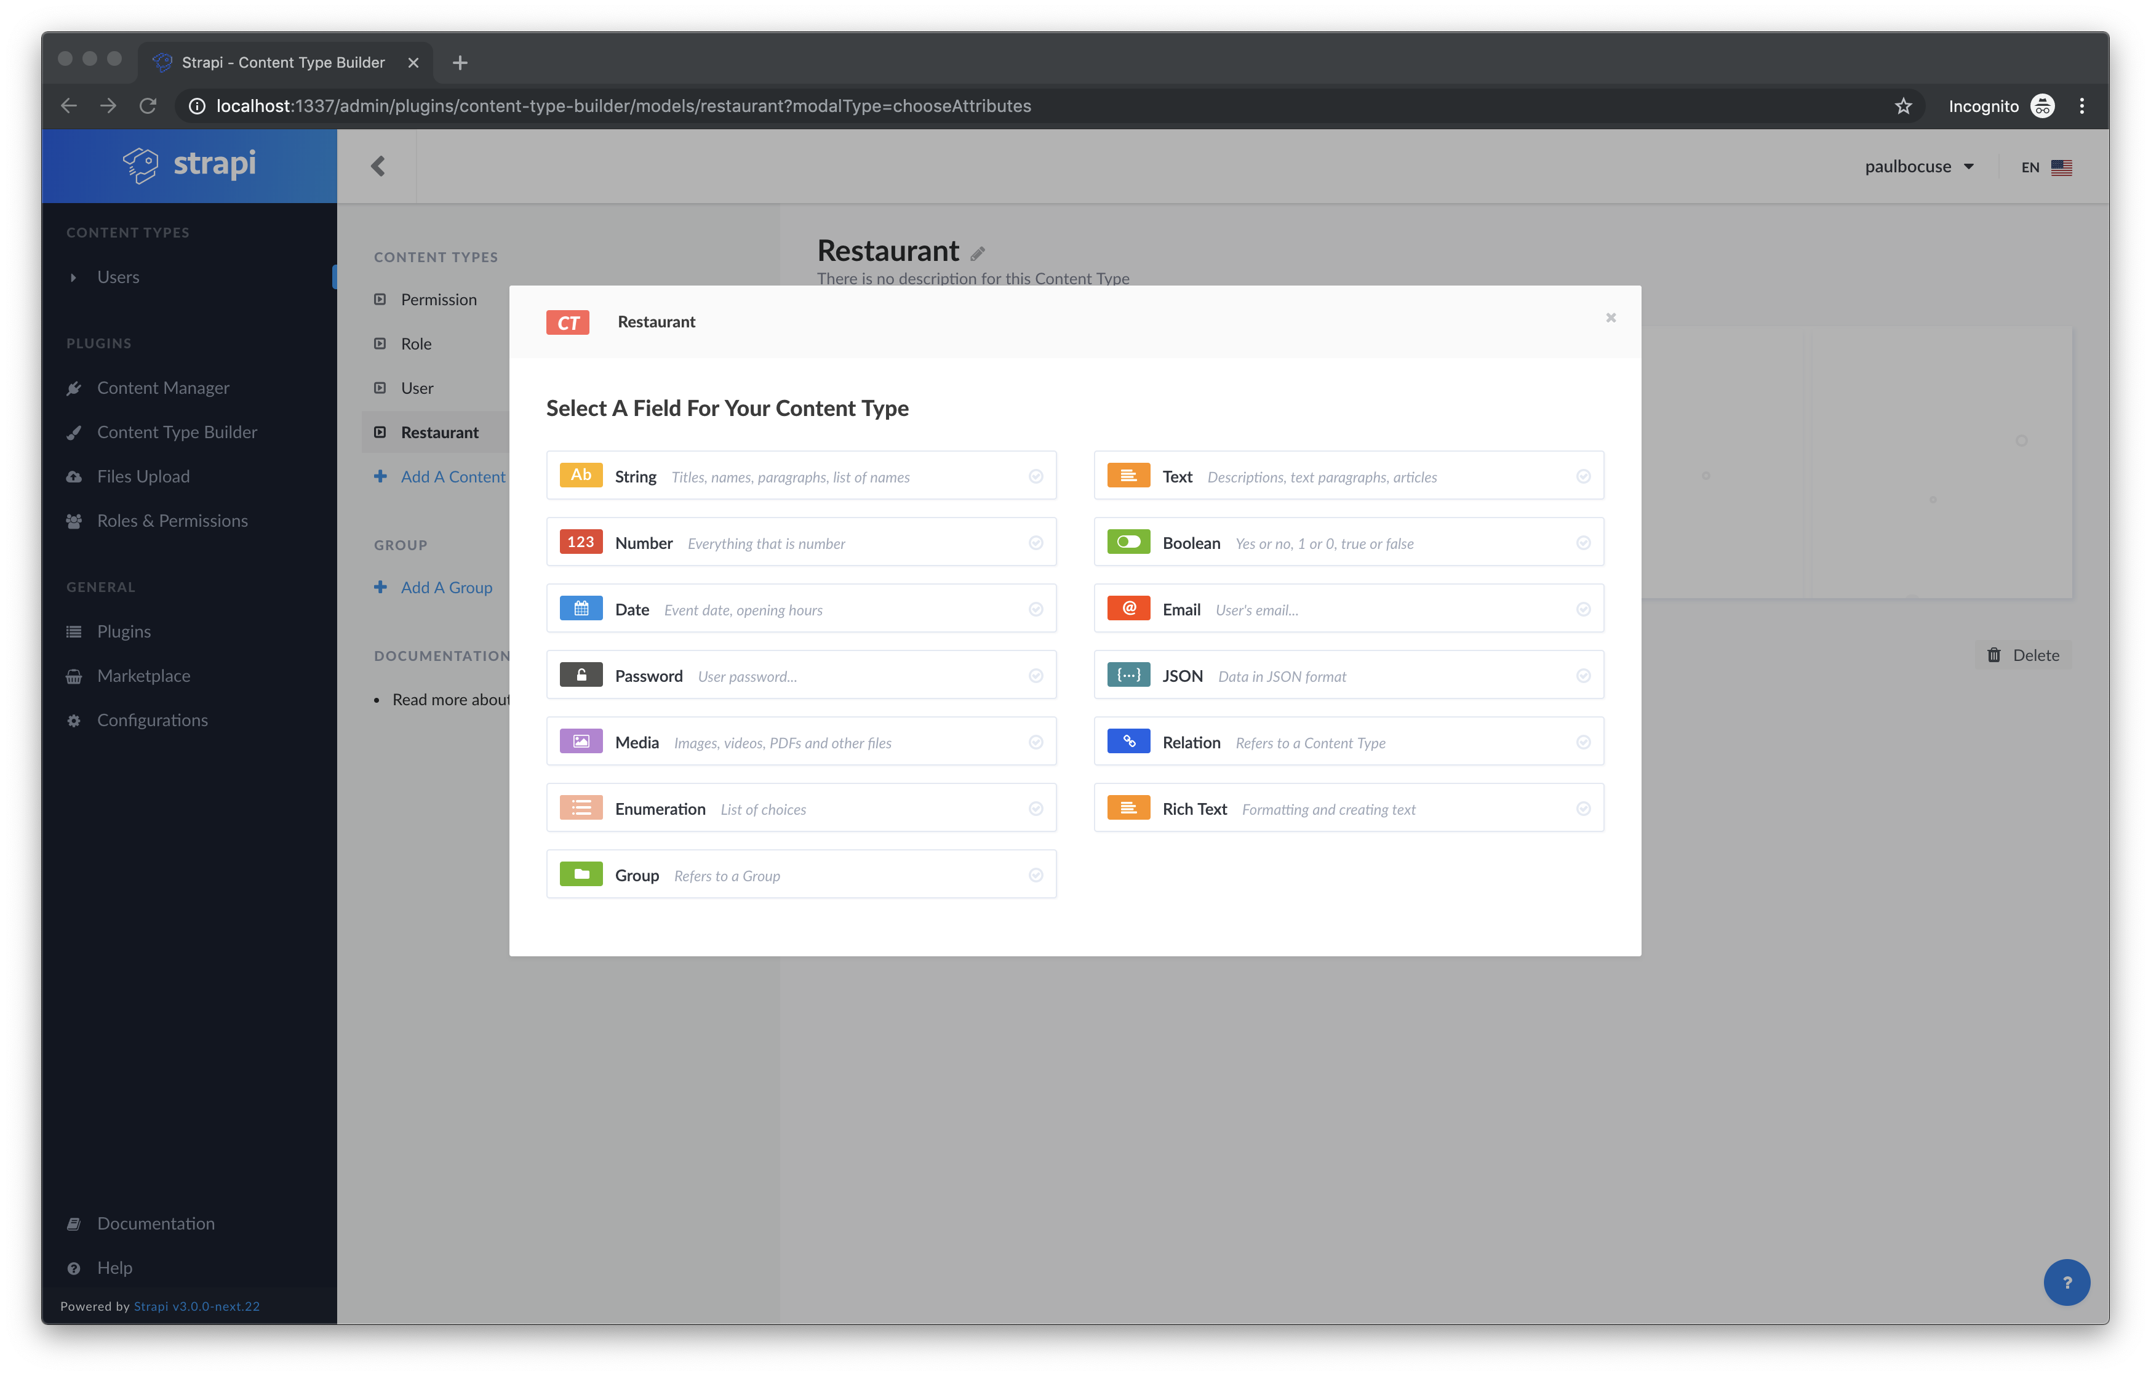Click the round help button in the bottom-right corner
Screen dimensions: 2151x1376
pos(2066,1282)
